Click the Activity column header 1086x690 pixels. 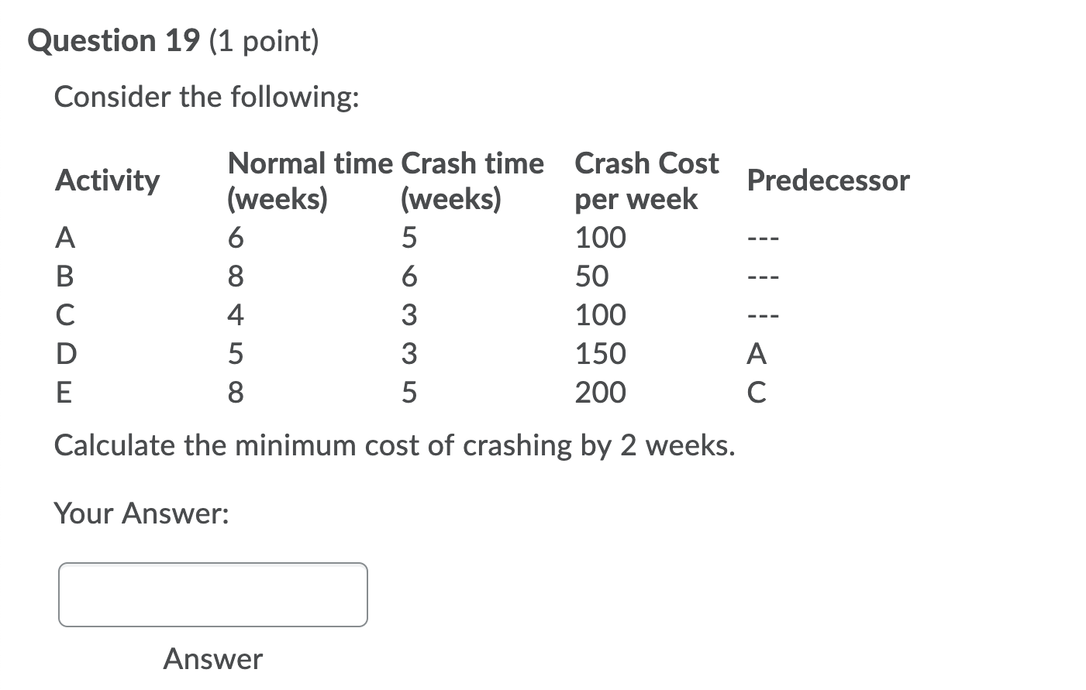(105, 180)
